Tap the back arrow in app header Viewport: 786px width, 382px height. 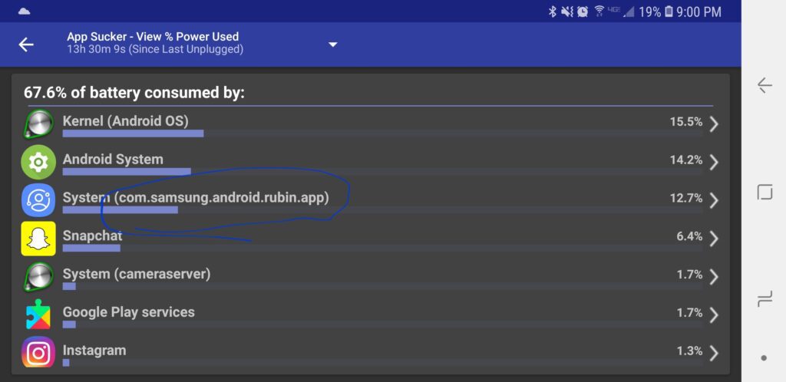click(x=26, y=44)
